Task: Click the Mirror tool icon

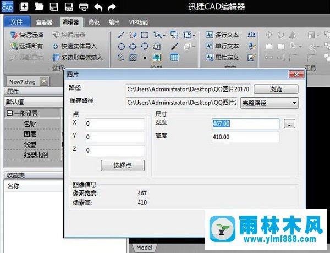Action: point(293,35)
